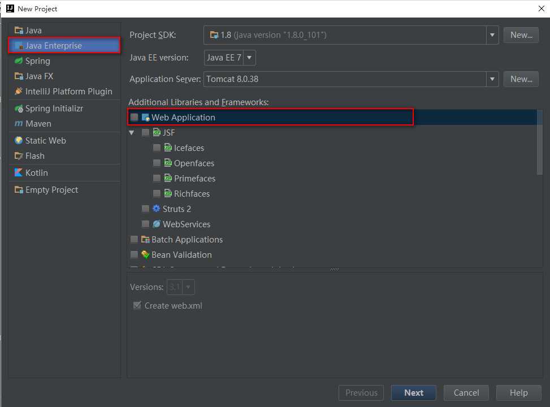Click New button beside Application Server
Viewport: 550px width, 407px height.
pos(521,79)
